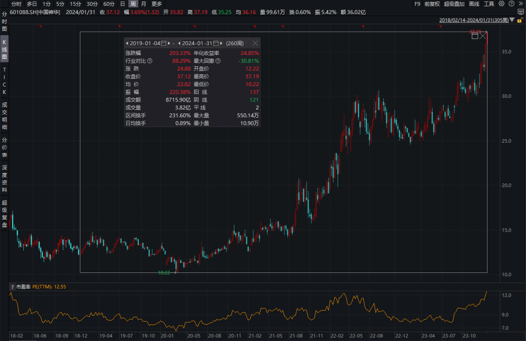This screenshot has height=341, width=526.
Task: Open the K线图 sidebar tab
Action: 4,49
